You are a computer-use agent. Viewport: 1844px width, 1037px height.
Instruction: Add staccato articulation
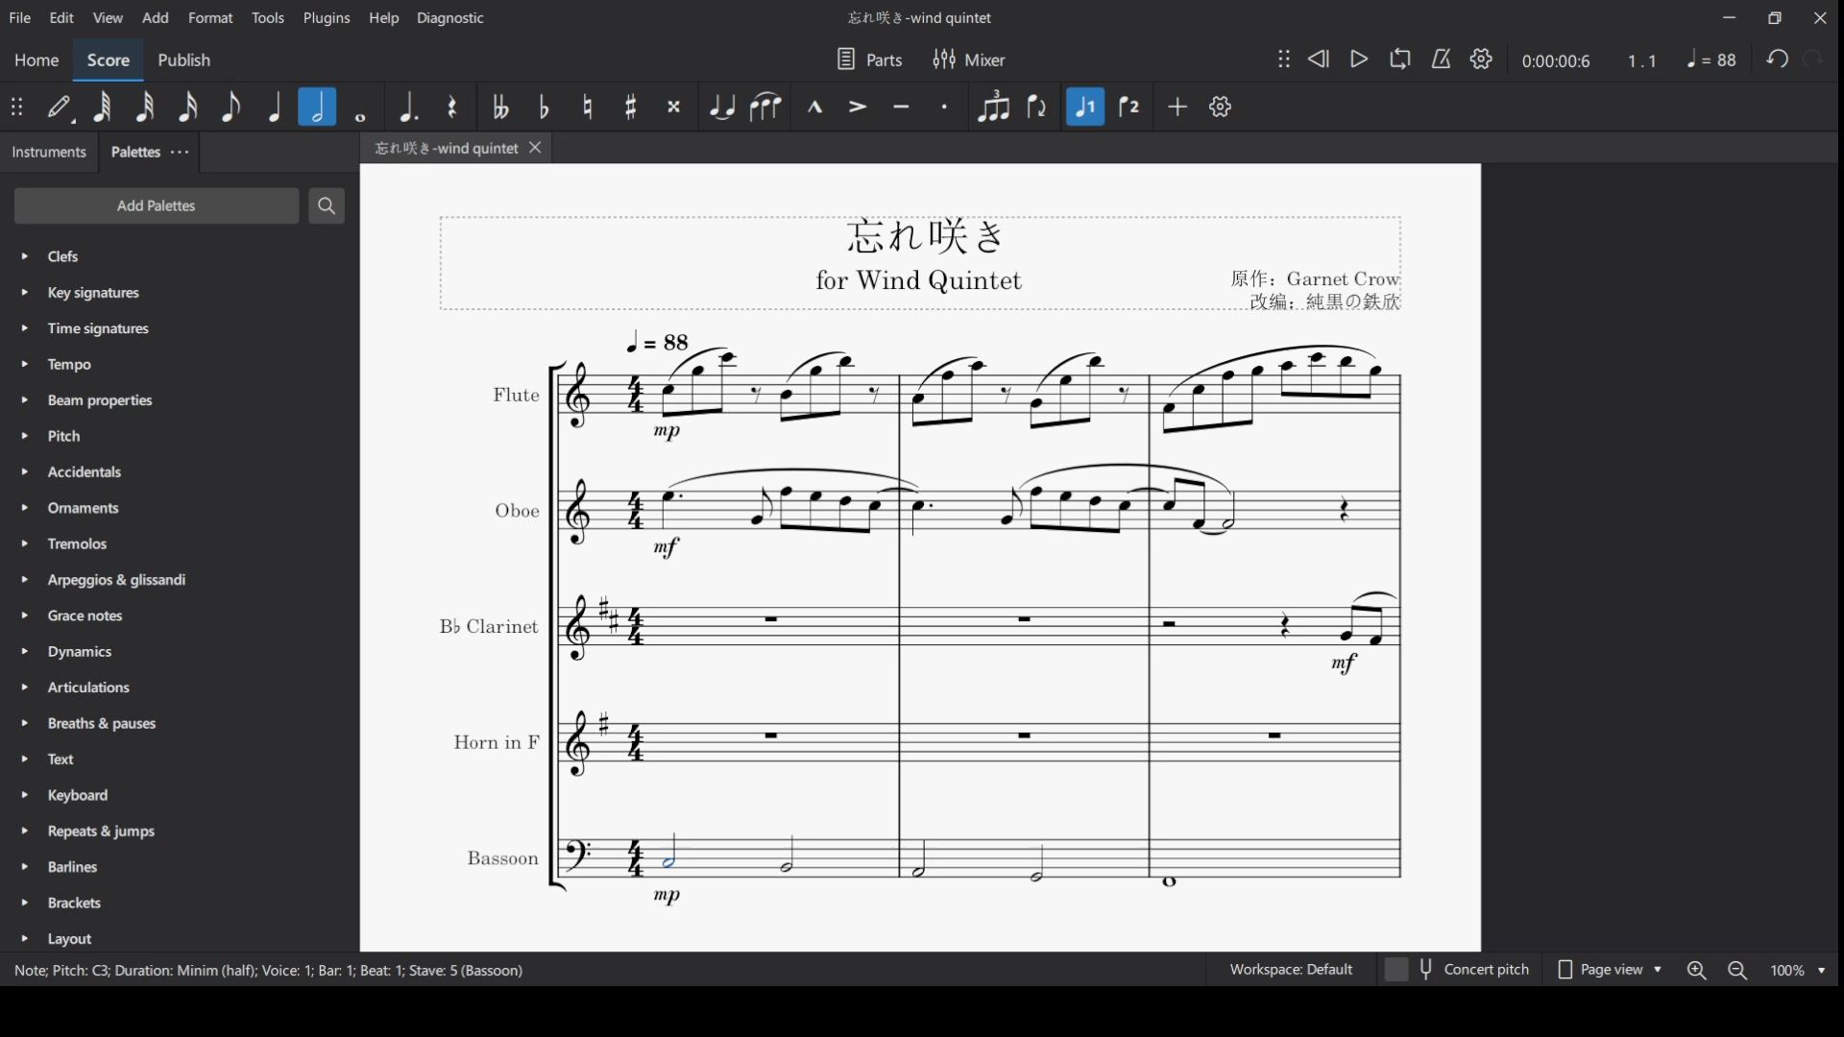pos(945,107)
